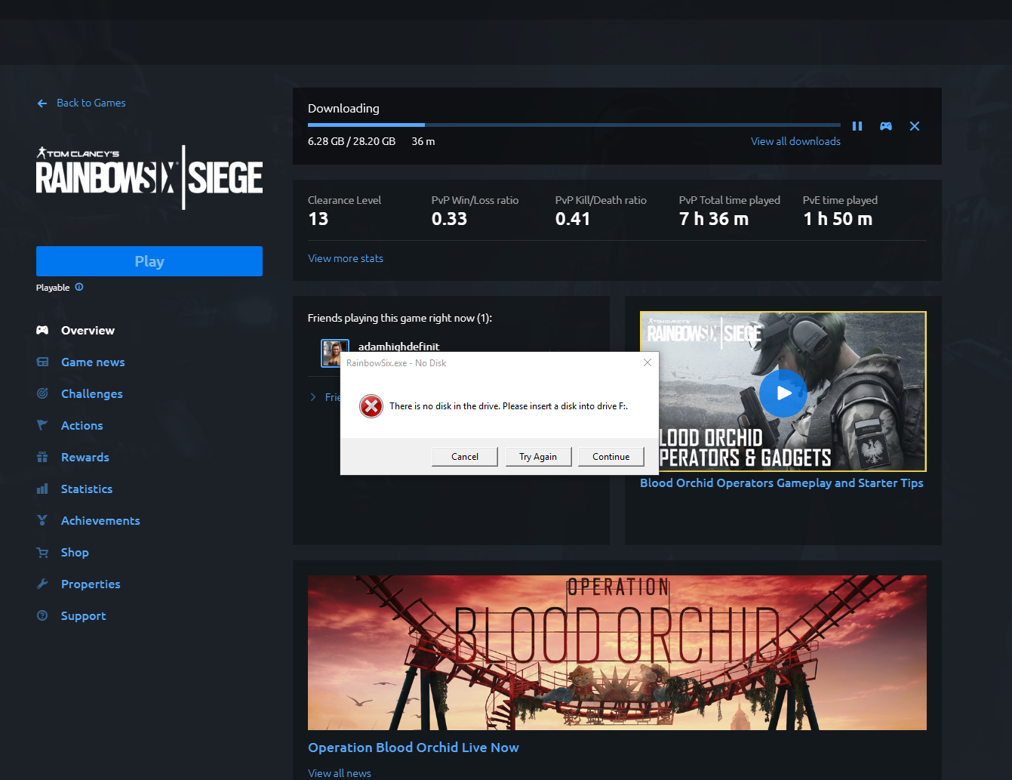This screenshot has width=1012, height=780.
Task: Open Operation Blood Orchid Live Now article
Action: pos(414,747)
